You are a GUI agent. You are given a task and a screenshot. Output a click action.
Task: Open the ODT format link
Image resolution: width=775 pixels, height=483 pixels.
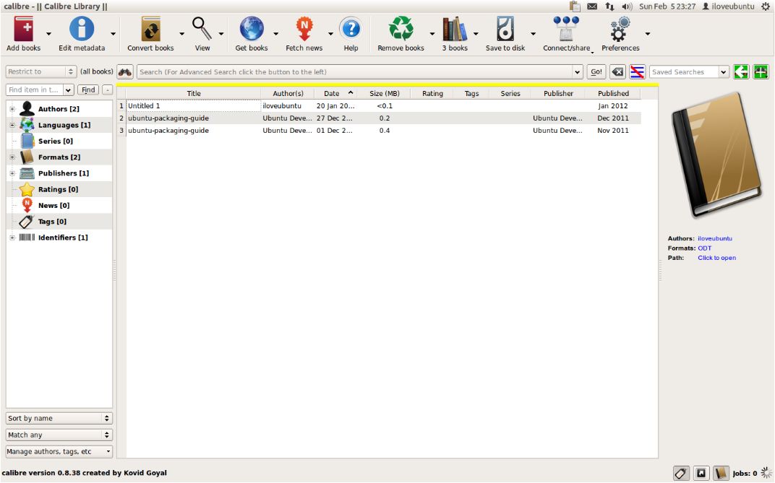[704, 248]
